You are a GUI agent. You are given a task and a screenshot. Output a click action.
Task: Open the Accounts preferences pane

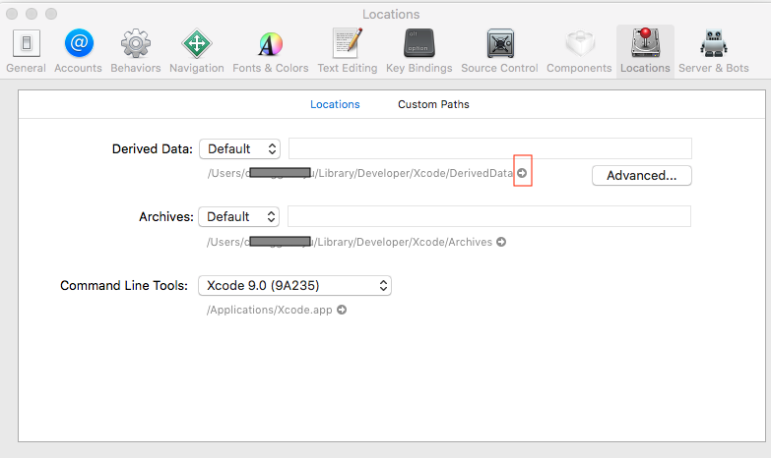pyautogui.click(x=78, y=51)
